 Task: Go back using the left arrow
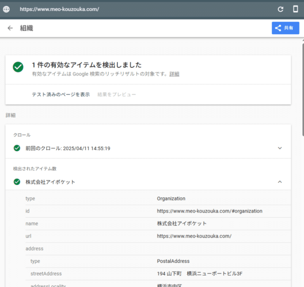click(10, 28)
